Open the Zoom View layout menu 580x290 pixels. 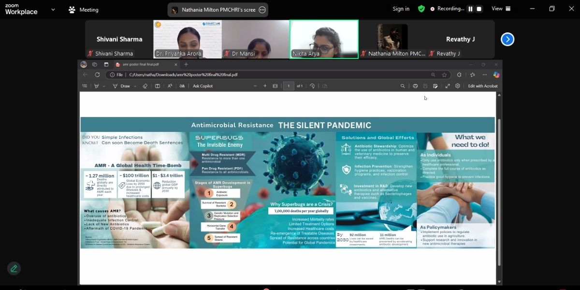point(501,9)
